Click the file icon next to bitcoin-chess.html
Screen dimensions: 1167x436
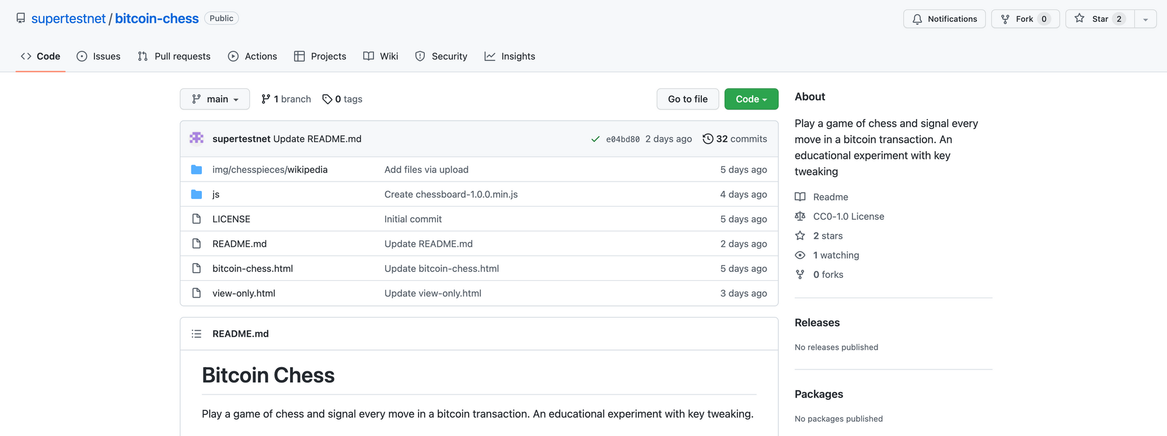coord(197,268)
